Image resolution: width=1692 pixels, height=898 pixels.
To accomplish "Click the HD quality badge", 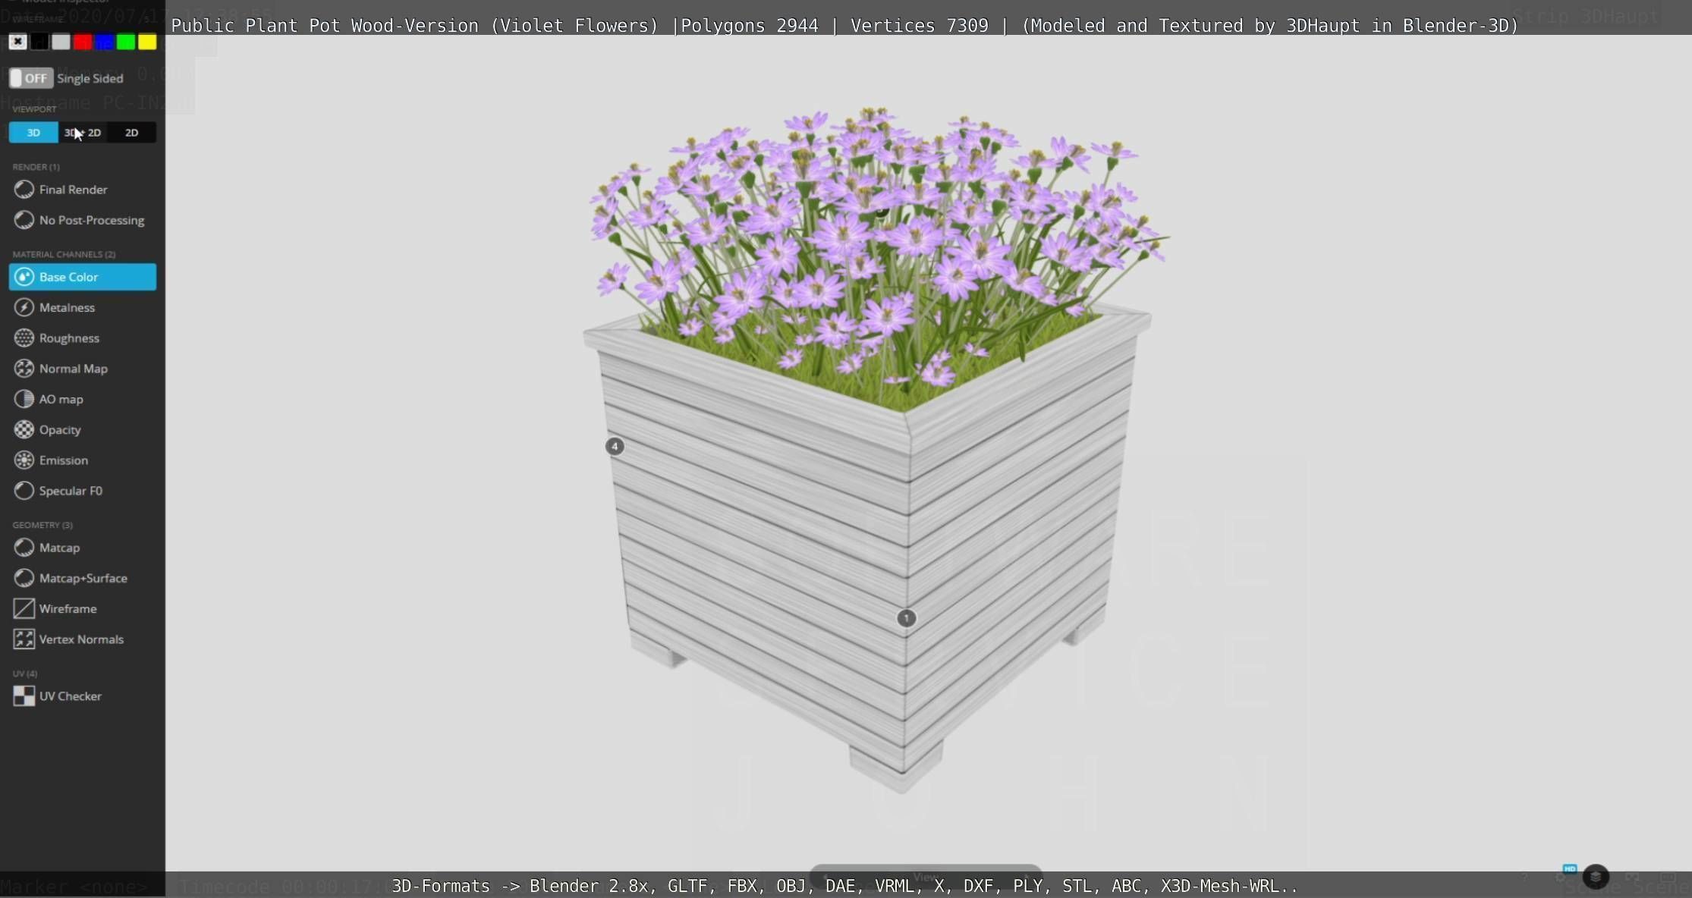I will [1570, 868].
